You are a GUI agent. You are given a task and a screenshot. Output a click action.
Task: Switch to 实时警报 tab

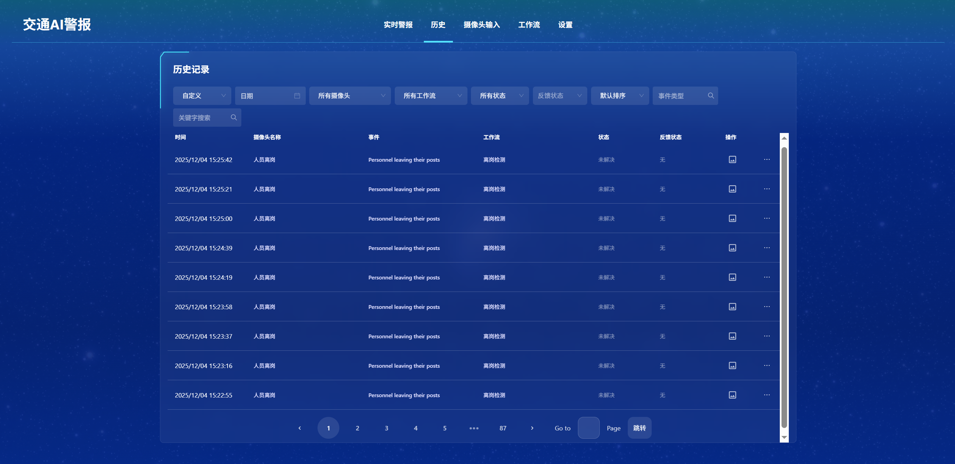coord(398,25)
